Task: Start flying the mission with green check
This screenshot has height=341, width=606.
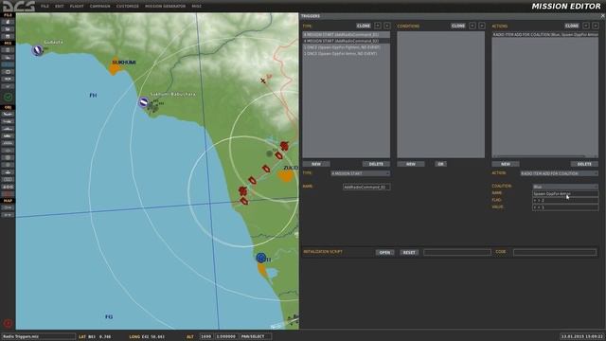Action: click(8, 97)
